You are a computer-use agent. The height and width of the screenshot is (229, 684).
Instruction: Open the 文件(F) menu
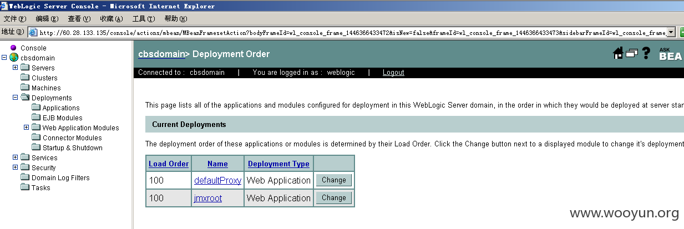click(x=14, y=19)
